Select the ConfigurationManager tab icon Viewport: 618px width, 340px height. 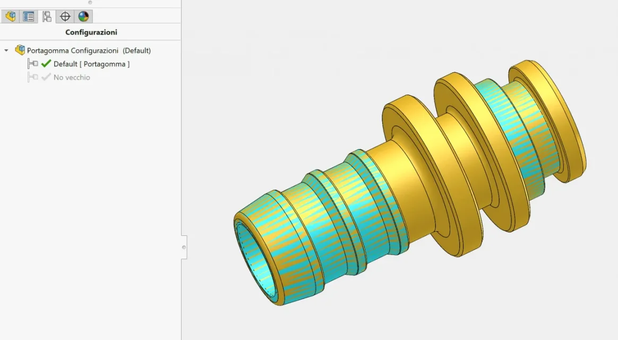tap(47, 16)
